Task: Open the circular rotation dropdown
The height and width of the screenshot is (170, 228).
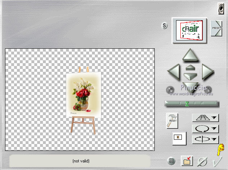Action: (x=205, y=128)
